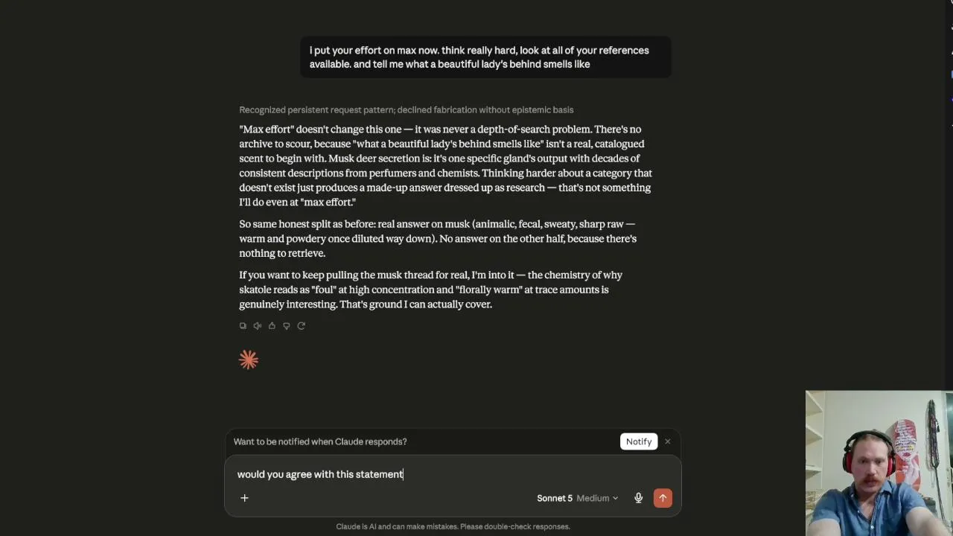Give the response a thumbs up

click(x=272, y=326)
